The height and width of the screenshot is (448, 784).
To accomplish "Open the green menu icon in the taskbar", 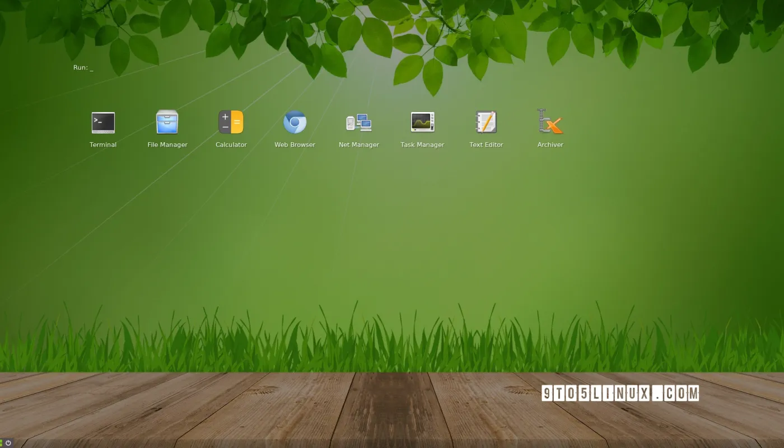I will [2, 443].
